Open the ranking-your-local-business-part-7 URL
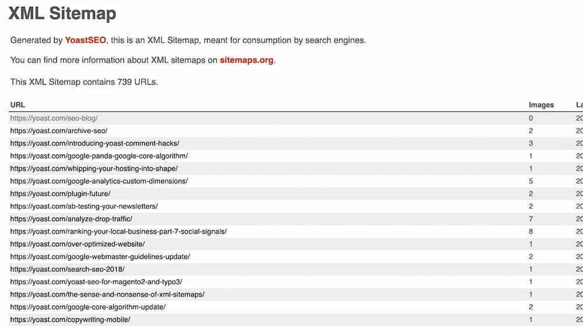583x326 pixels. 118,232
